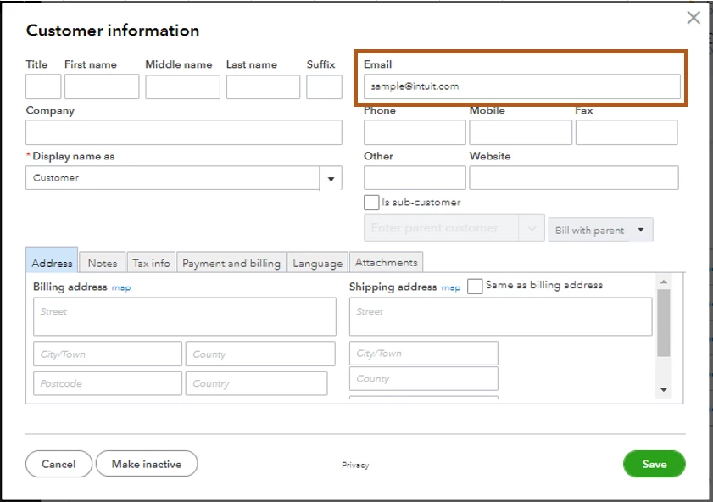Switch to the Notes tab
The height and width of the screenshot is (502, 713).
(103, 263)
